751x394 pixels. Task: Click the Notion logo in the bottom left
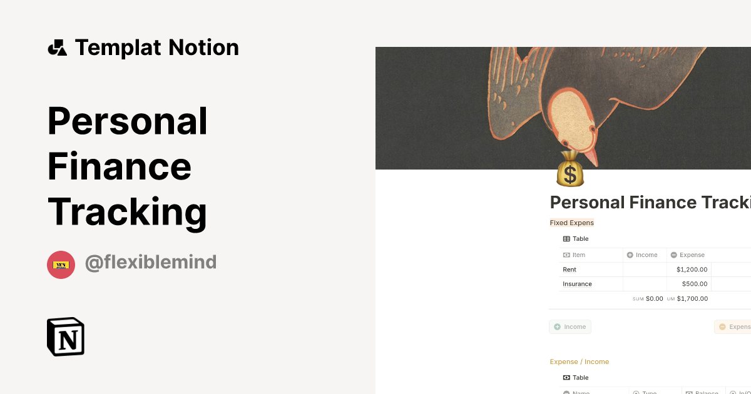(x=65, y=336)
